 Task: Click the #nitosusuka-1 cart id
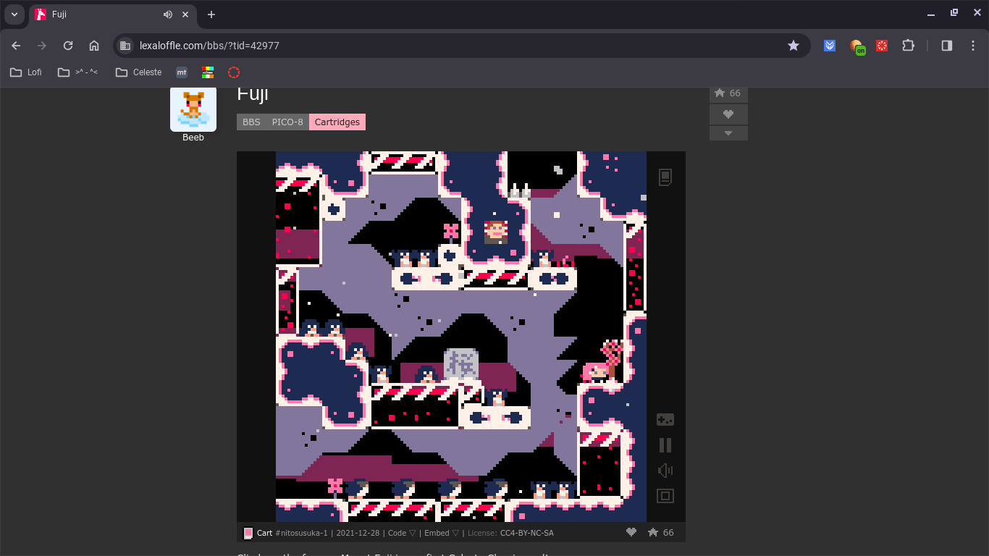(x=302, y=533)
